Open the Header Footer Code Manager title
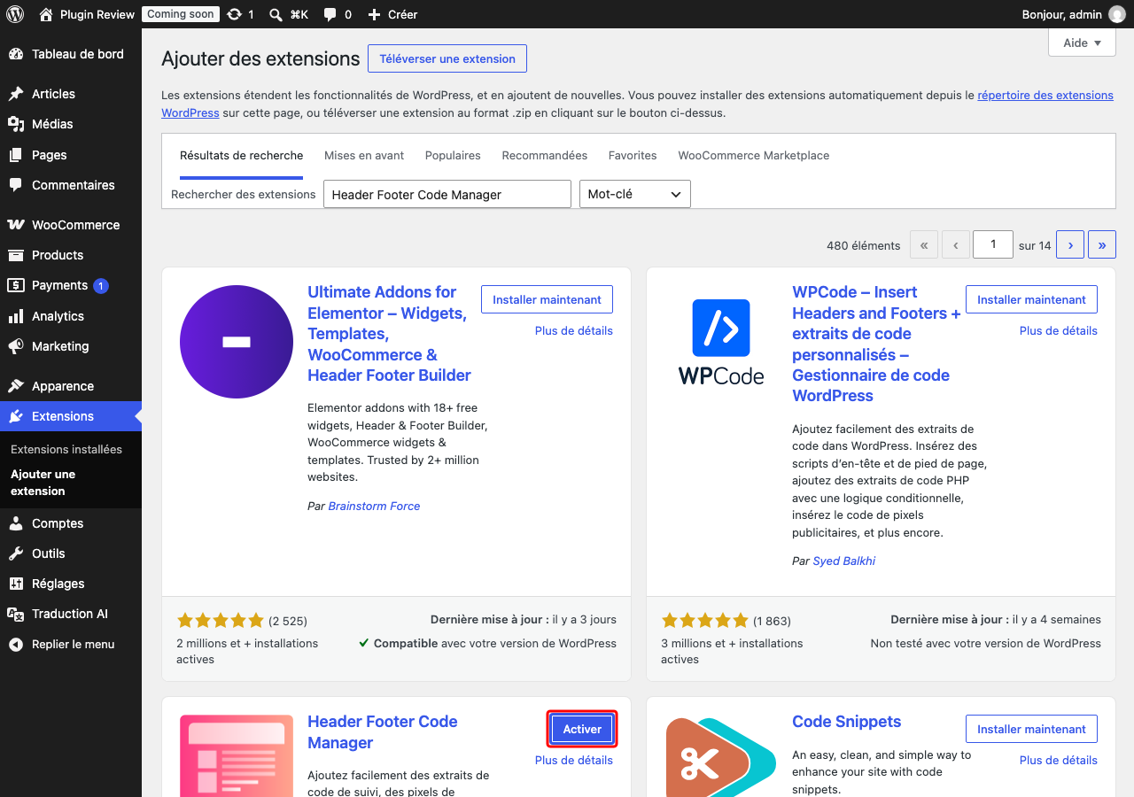The height and width of the screenshot is (797, 1134). coord(383,732)
